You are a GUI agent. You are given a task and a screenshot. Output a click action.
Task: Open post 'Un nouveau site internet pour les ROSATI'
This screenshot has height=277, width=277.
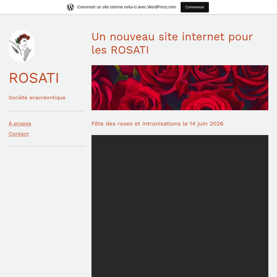172,43
